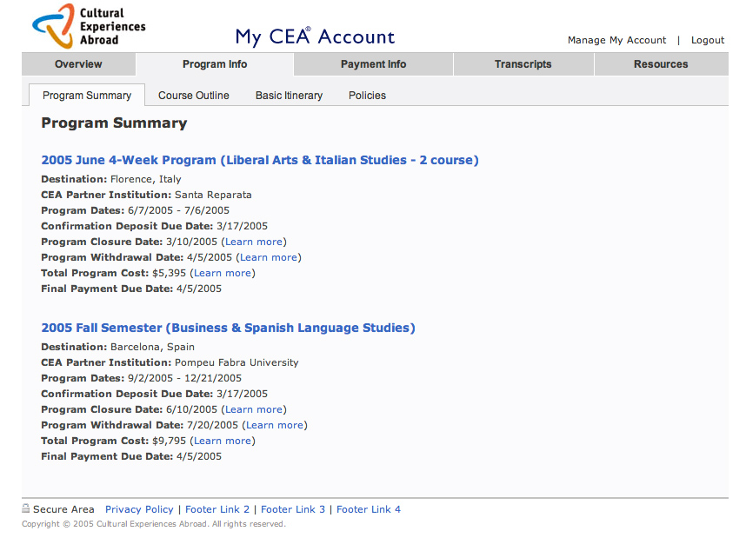Open the 2005 Fall Semester program link

click(x=228, y=328)
